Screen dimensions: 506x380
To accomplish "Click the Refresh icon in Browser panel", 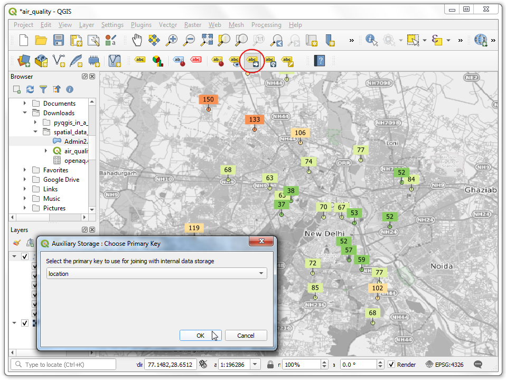I will click(30, 89).
